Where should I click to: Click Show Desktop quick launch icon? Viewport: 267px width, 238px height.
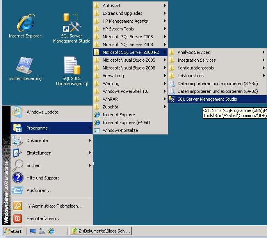[x=33, y=231]
